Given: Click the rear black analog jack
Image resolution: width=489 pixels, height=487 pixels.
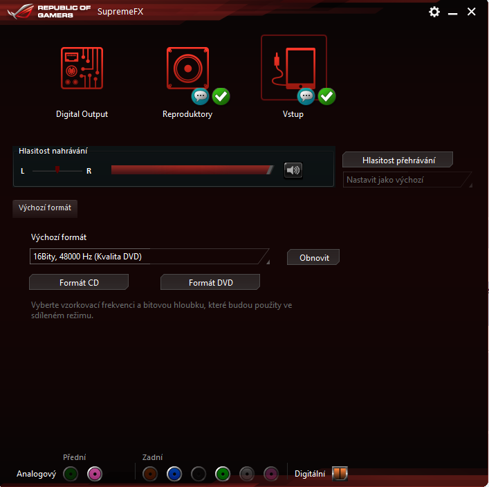Looking at the screenshot, I should [199, 474].
